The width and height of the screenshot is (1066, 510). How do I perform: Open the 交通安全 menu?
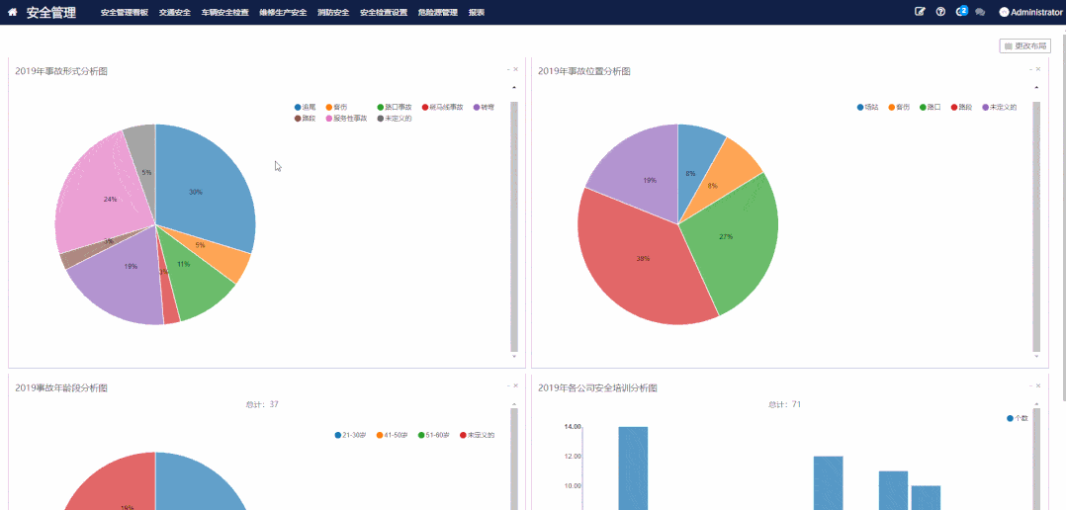175,12
